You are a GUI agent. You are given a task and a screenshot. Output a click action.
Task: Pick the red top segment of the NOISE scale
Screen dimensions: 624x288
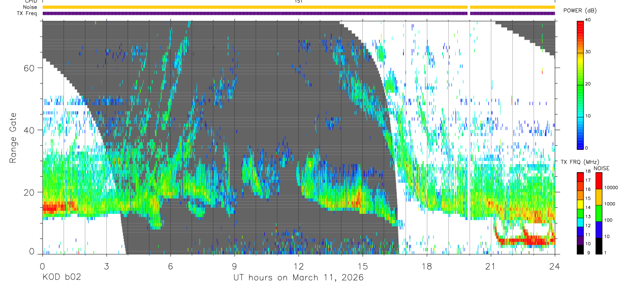coord(599,181)
